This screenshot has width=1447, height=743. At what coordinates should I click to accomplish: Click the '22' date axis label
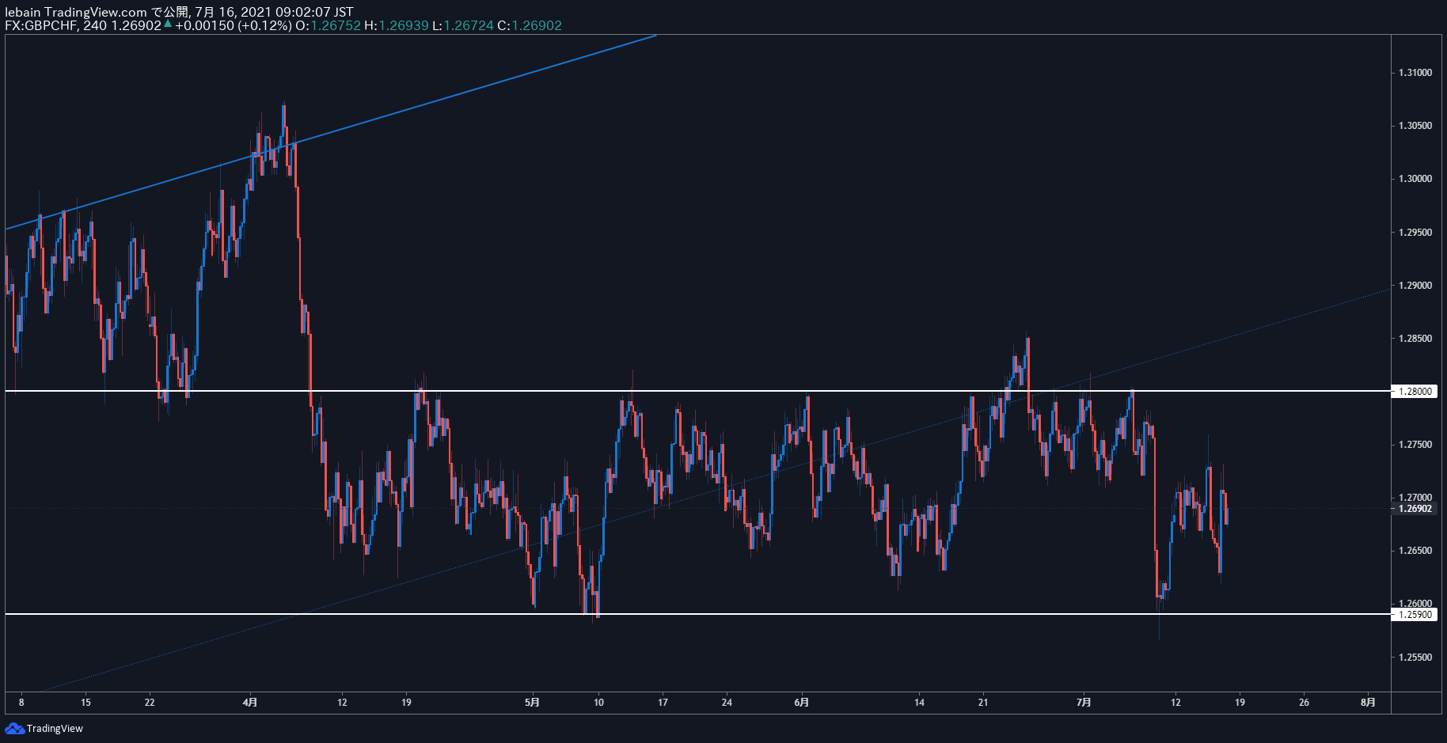[150, 702]
